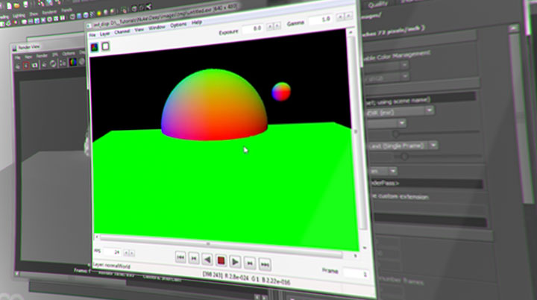
Task: Step back one frame
Action: click(x=193, y=258)
